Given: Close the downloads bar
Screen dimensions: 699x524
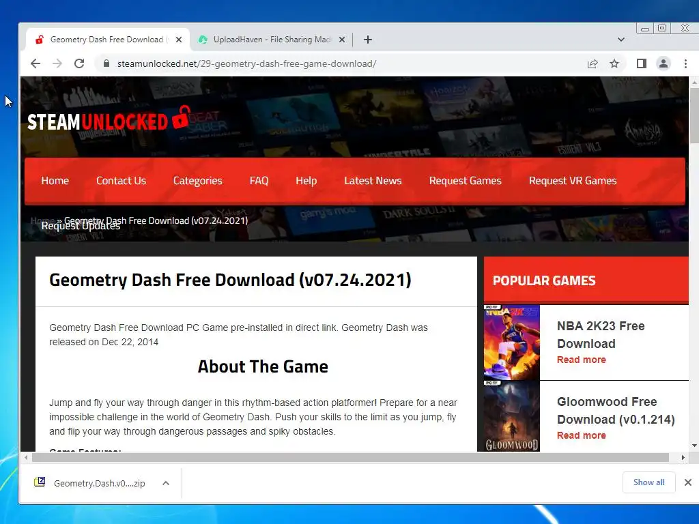Looking at the screenshot, I should 688,482.
